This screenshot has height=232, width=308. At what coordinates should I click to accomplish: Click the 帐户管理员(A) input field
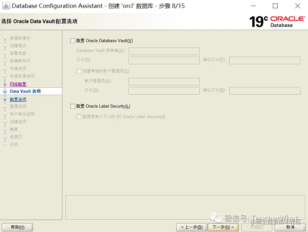point(164,82)
